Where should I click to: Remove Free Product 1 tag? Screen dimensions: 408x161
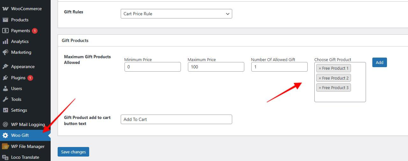(x=320, y=68)
